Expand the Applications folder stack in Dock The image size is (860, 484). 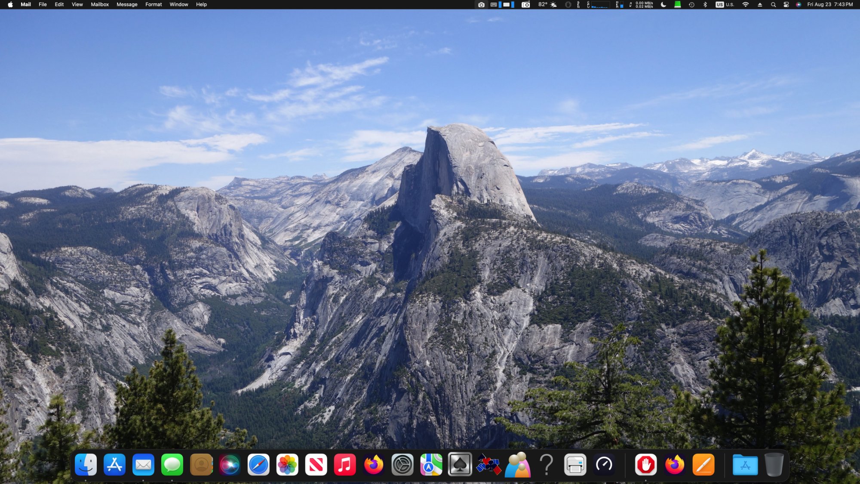745,465
